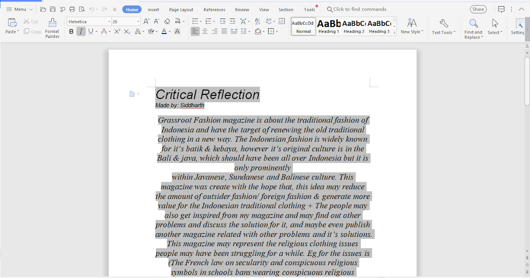Toggle bold formatting

pyautogui.click(x=71, y=31)
